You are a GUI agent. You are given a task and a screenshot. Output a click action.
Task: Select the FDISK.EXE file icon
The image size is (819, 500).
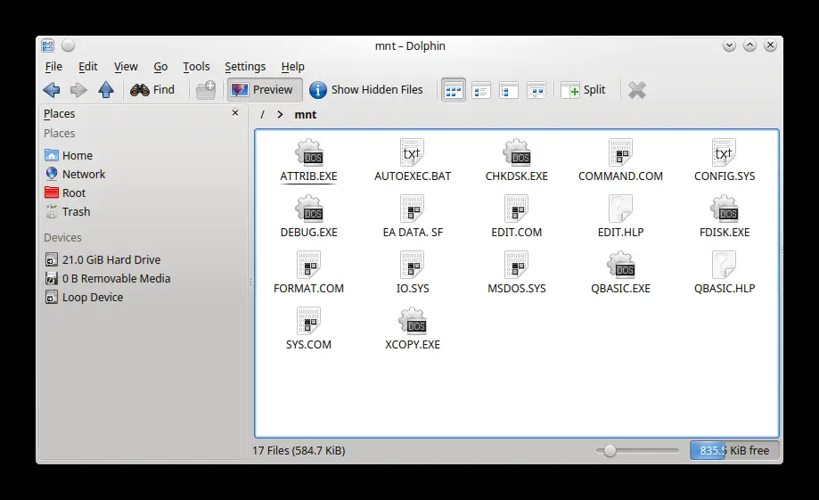(725, 209)
